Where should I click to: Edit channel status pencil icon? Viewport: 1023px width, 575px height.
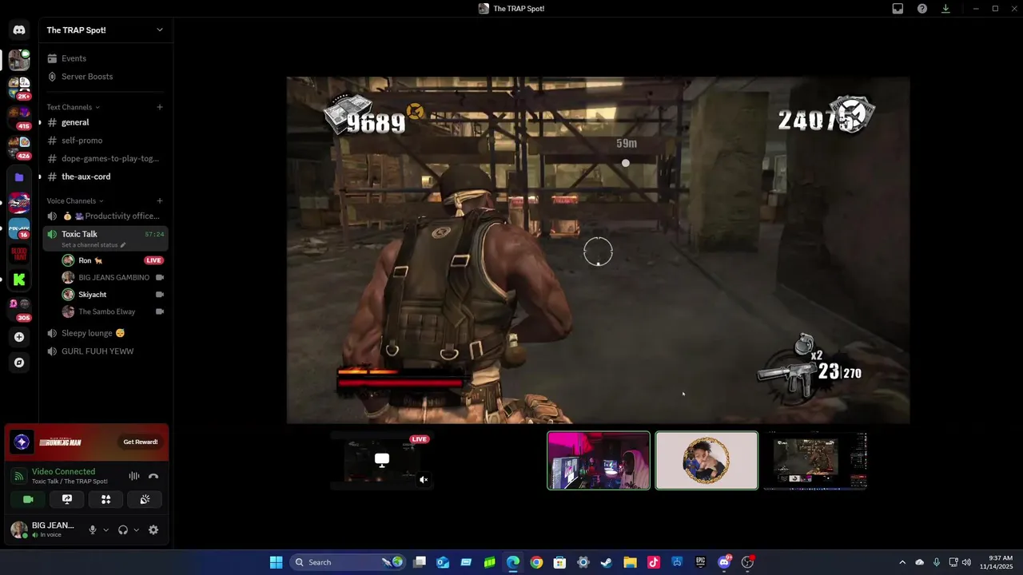pyautogui.click(x=123, y=245)
